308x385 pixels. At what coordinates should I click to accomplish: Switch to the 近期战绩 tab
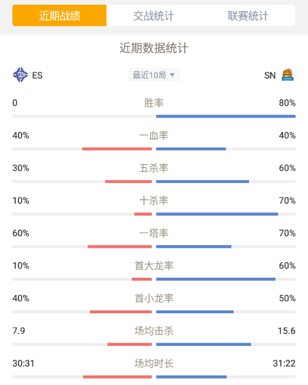(x=60, y=15)
